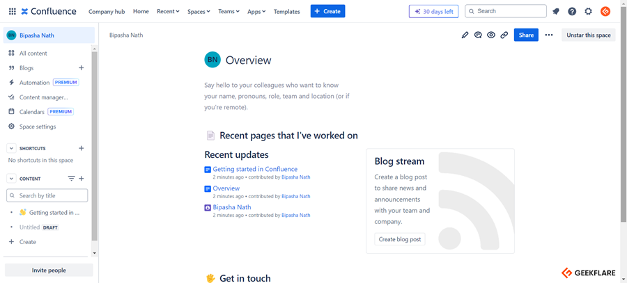
Task: Open the app switcher grid icon
Action: pyautogui.click(x=13, y=11)
